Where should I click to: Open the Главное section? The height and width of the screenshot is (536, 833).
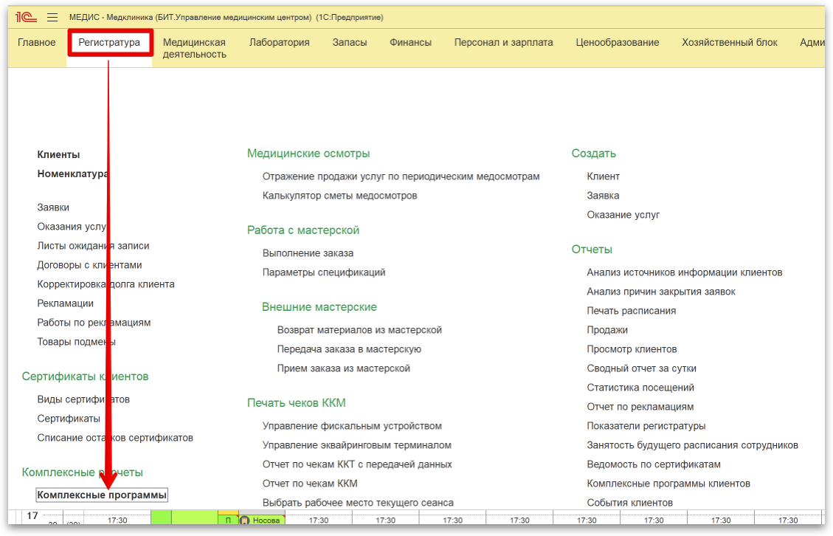coord(37,43)
